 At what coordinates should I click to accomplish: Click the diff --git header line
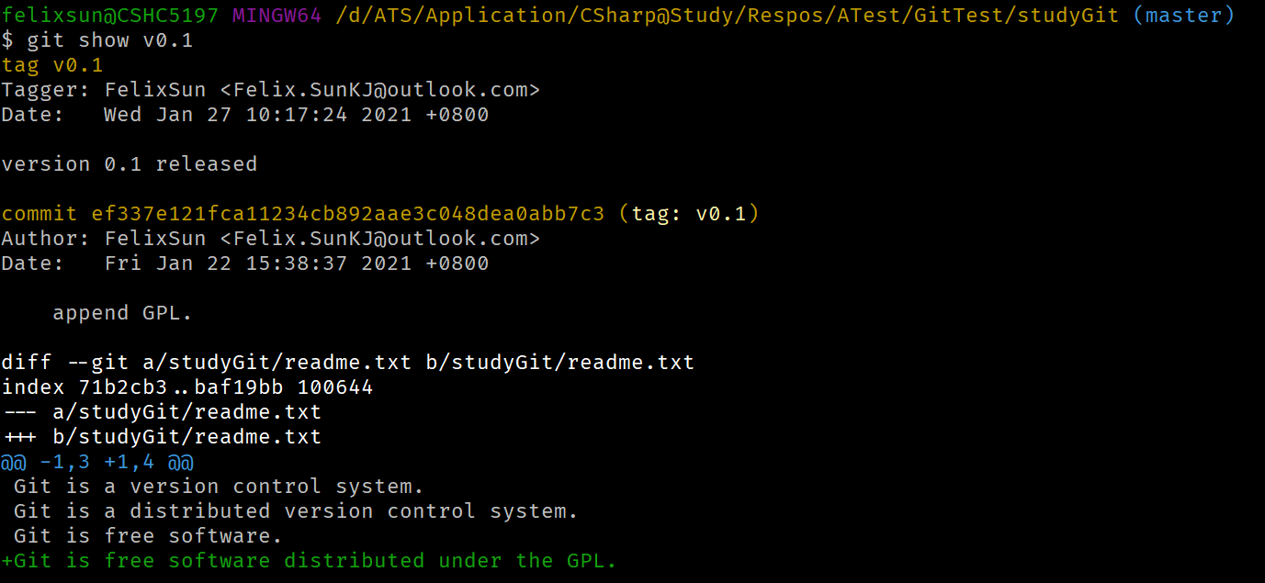coord(347,363)
